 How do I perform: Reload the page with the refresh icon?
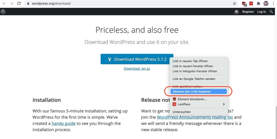19,4
